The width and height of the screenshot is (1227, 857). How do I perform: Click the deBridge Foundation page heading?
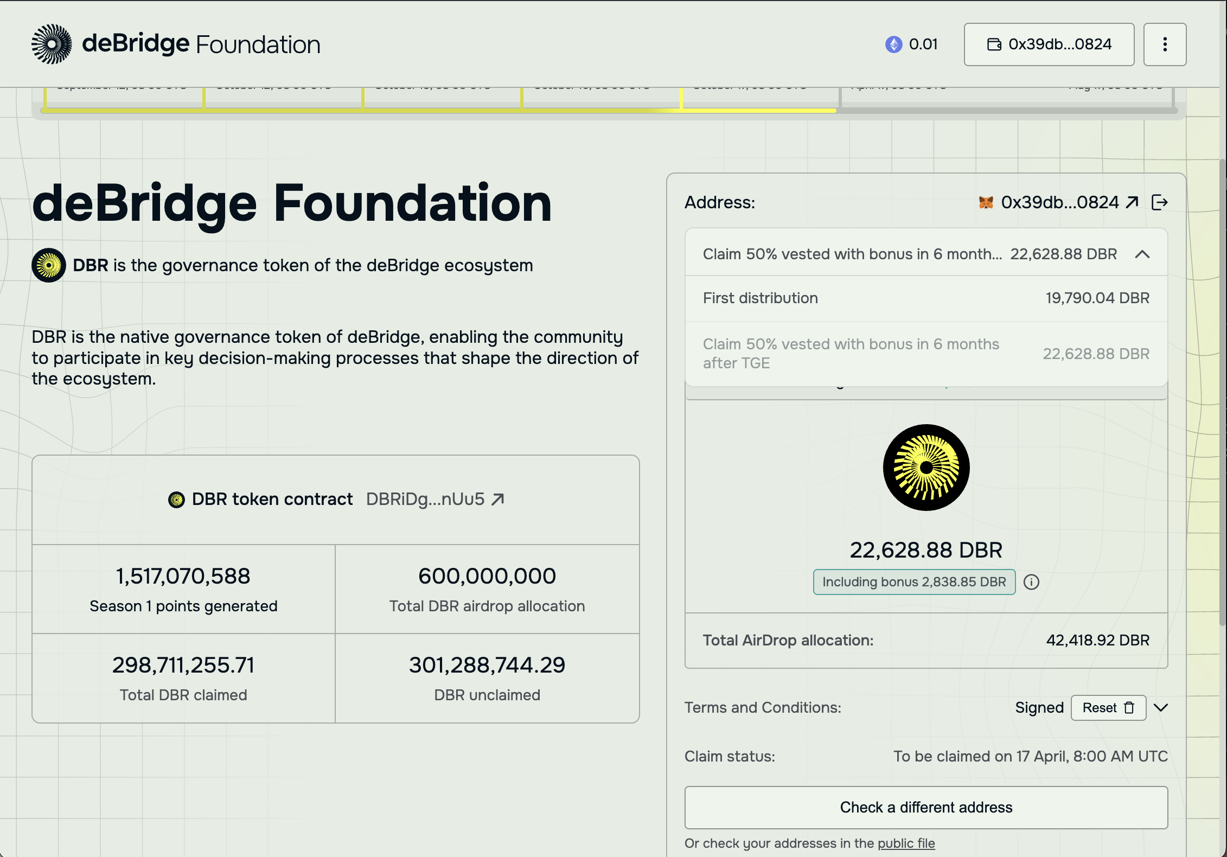[x=292, y=203]
